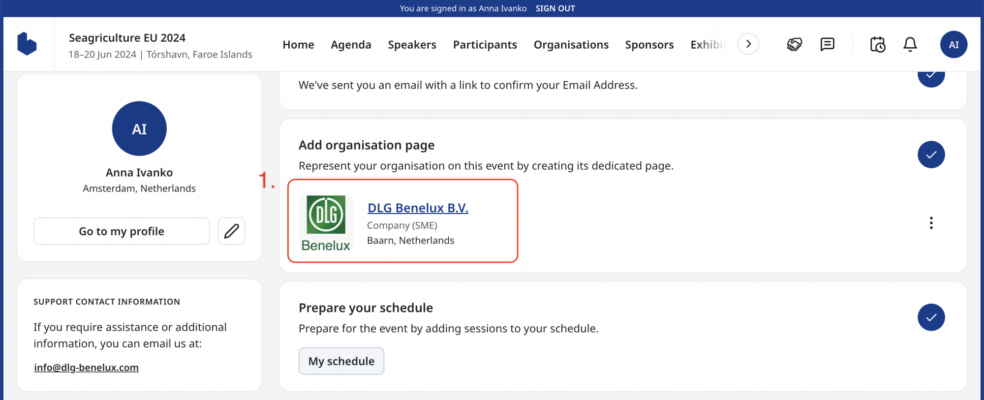The image size is (984, 400).
Task: Open the Speakers tab
Action: [412, 45]
